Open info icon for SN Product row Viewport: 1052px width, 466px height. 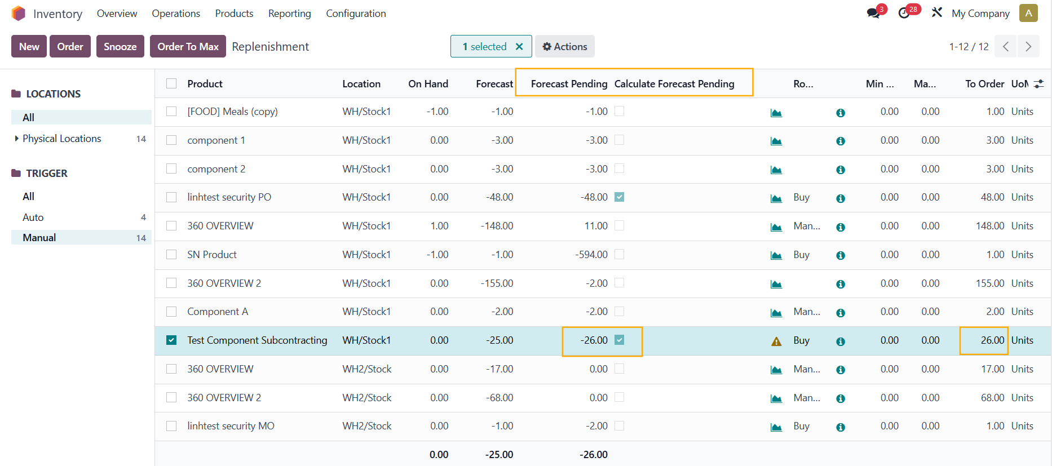(x=840, y=255)
